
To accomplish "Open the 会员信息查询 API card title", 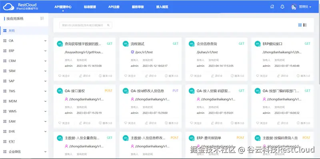I will pyautogui.click(x=207, y=44).
